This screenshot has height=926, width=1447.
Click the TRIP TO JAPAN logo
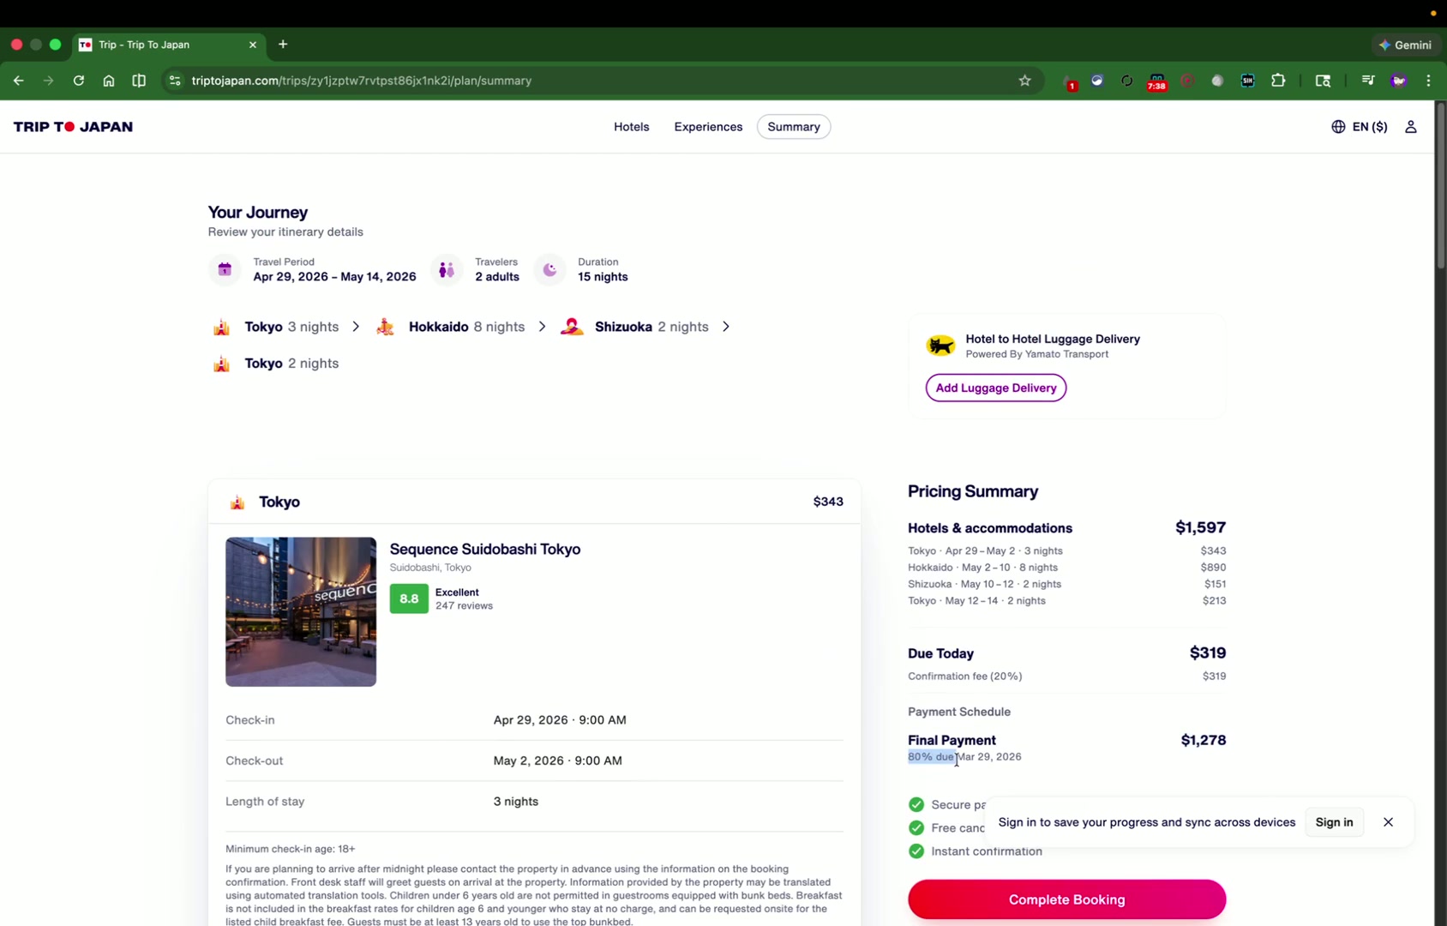point(74,126)
